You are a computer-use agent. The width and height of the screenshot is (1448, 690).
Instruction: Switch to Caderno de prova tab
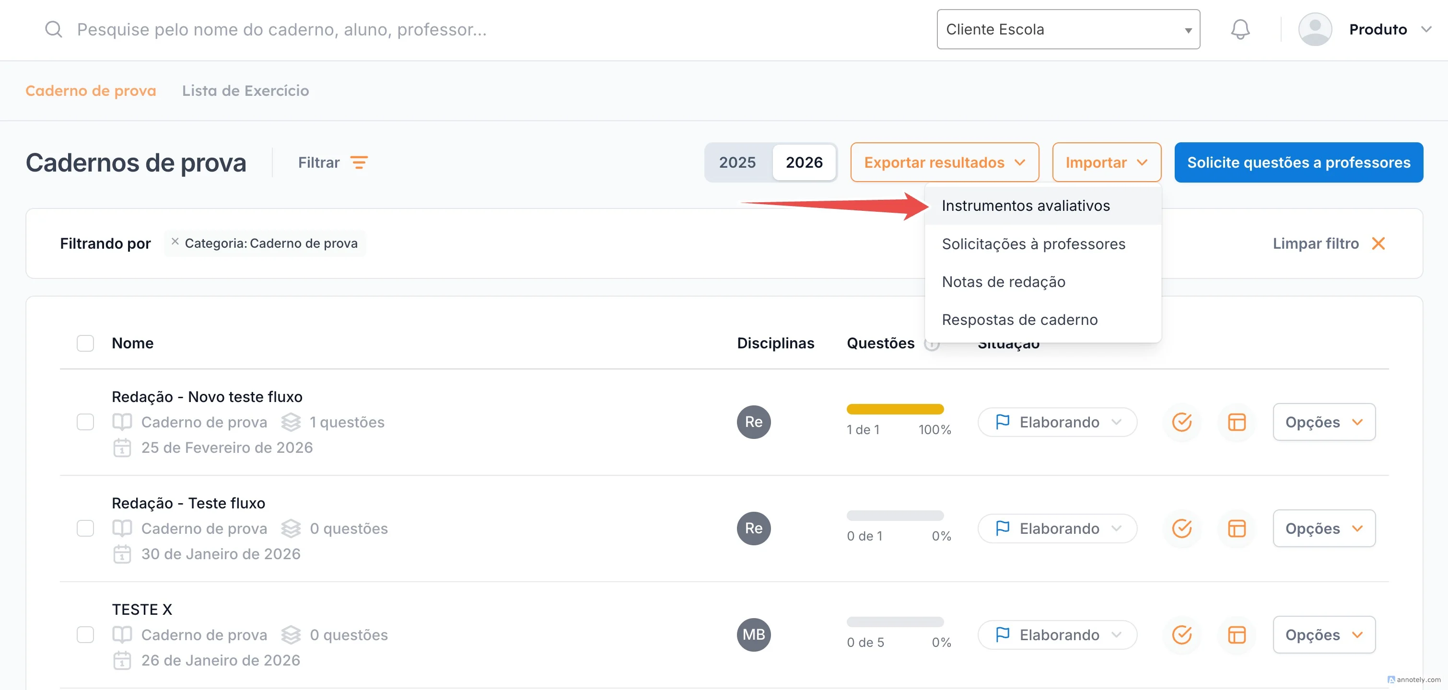tap(91, 91)
